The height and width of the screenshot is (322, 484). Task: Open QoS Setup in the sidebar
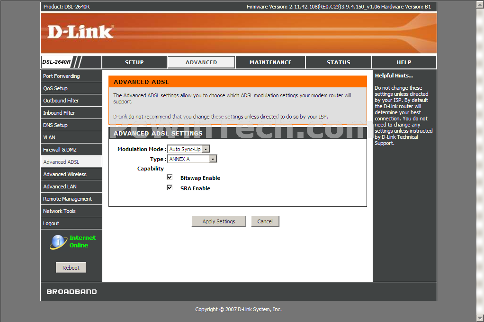coord(72,88)
